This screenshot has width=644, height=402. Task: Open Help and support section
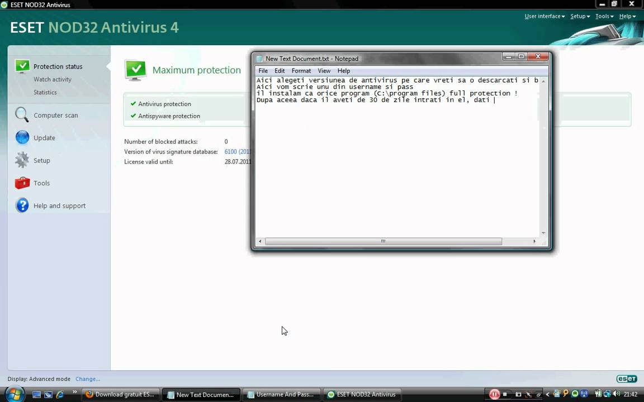click(60, 205)
